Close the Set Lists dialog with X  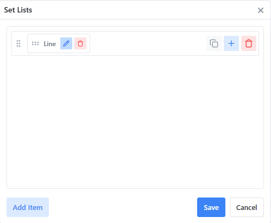tap(261, 10)
